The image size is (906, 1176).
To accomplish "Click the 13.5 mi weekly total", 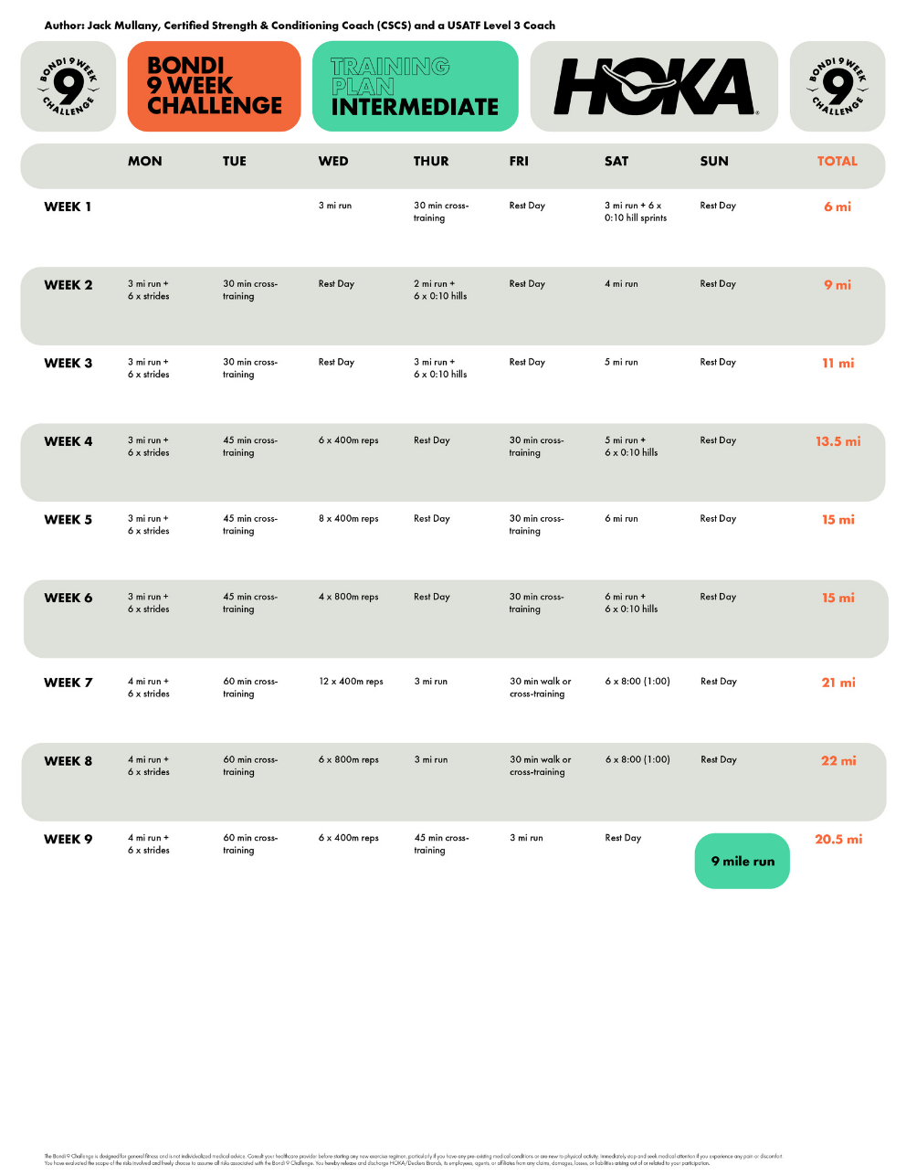I will pyautogui.click(x=838, y=441).
